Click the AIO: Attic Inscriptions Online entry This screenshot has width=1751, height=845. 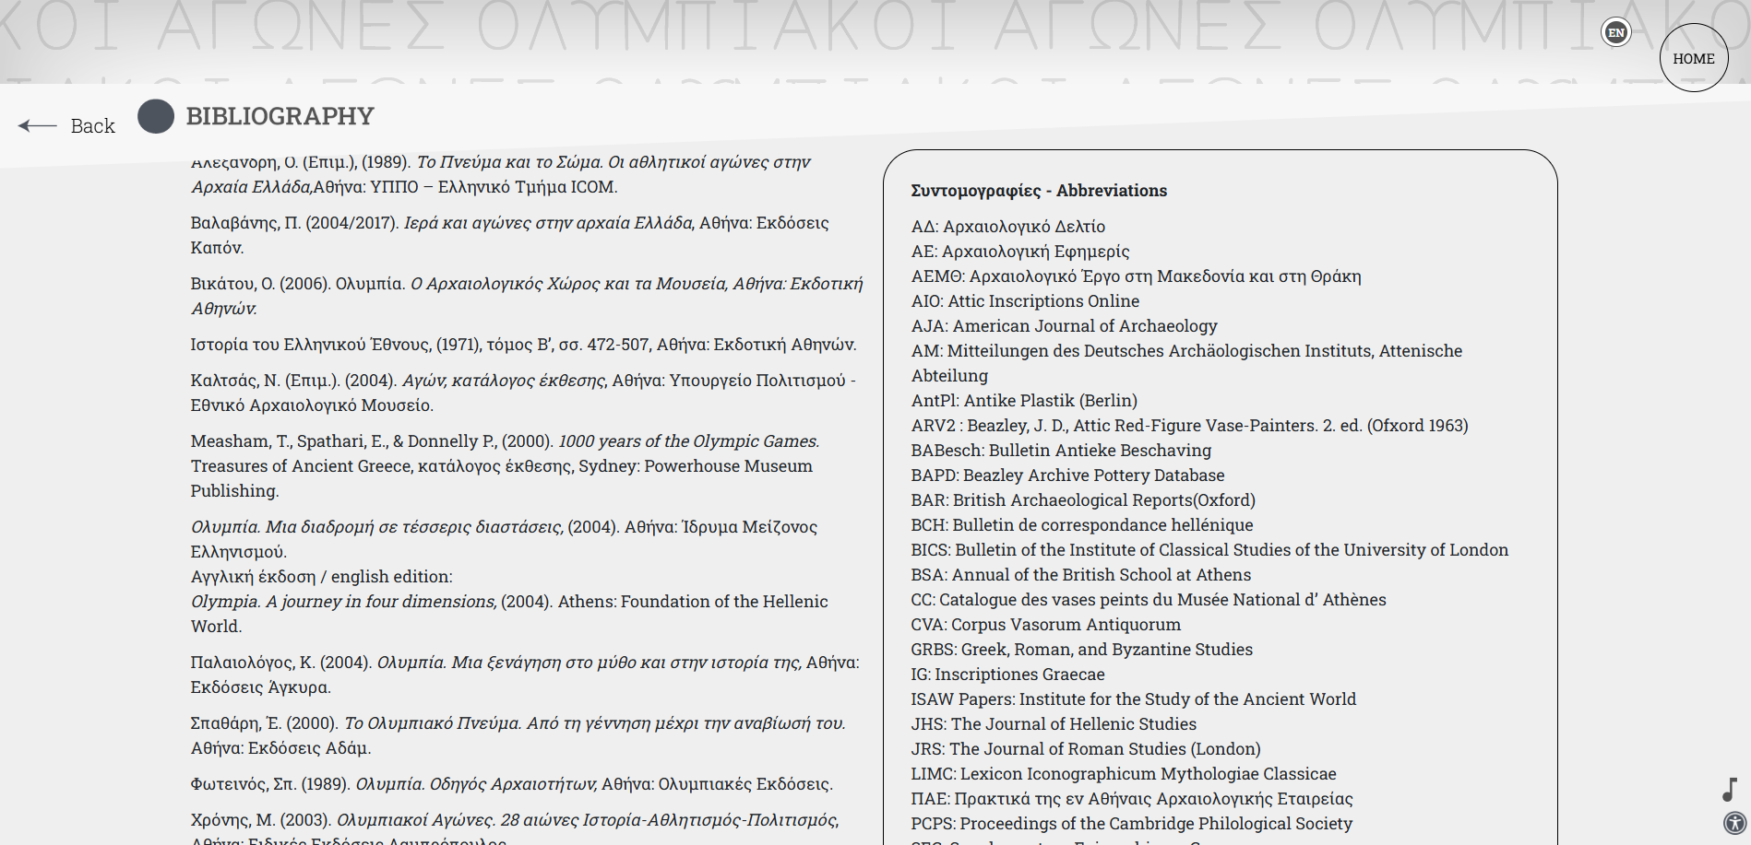point(1025,301)
